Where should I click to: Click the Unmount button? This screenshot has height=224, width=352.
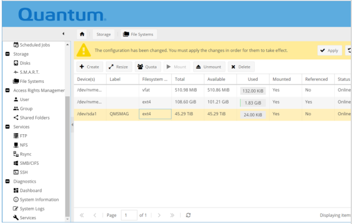[x=209, y=67]
